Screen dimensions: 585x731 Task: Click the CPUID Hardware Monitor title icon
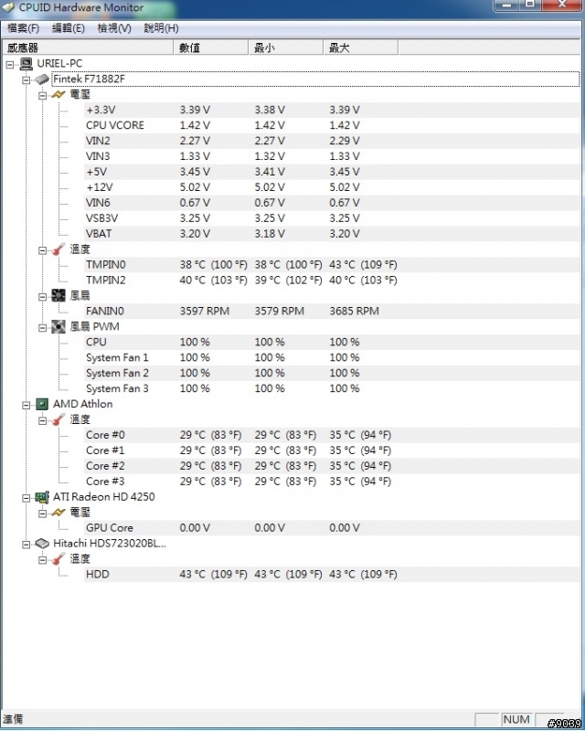pos(8,7)
